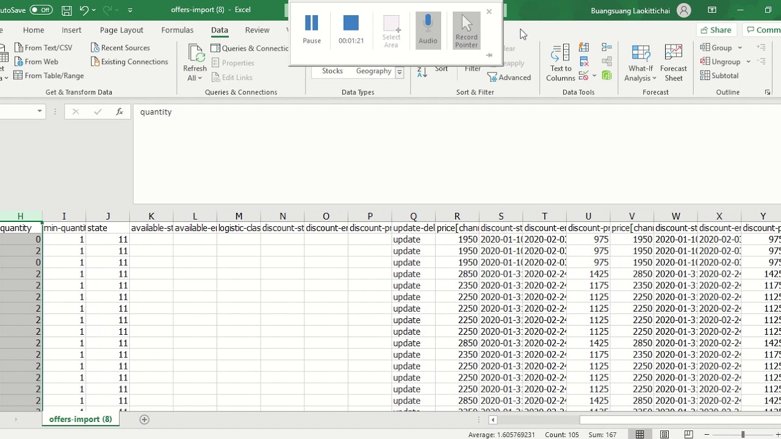781x439 pixels.
Task: Click the Share button
Action: tap(716, 30)
